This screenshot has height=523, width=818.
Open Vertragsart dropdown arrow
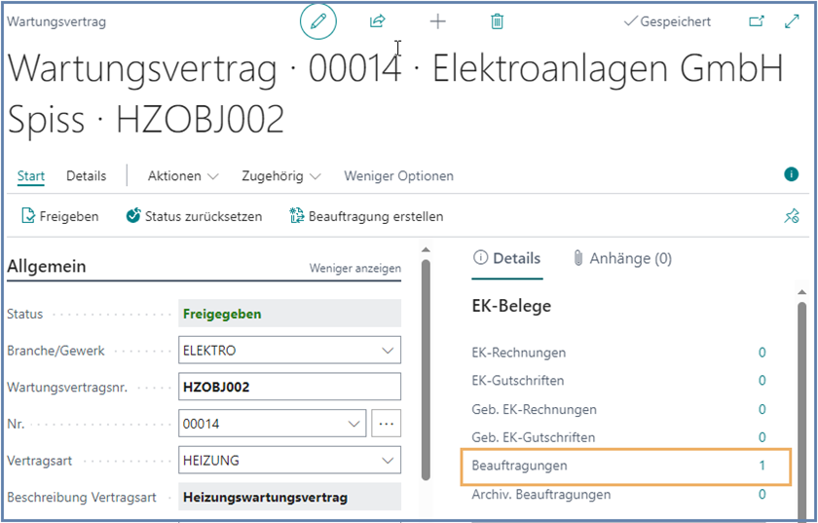click(x=388, y=461)
